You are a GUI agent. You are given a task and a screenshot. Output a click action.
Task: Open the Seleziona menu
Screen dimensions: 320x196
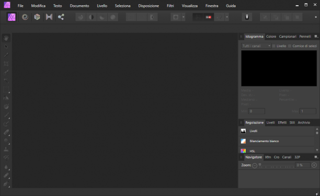[x=123, y=6]
